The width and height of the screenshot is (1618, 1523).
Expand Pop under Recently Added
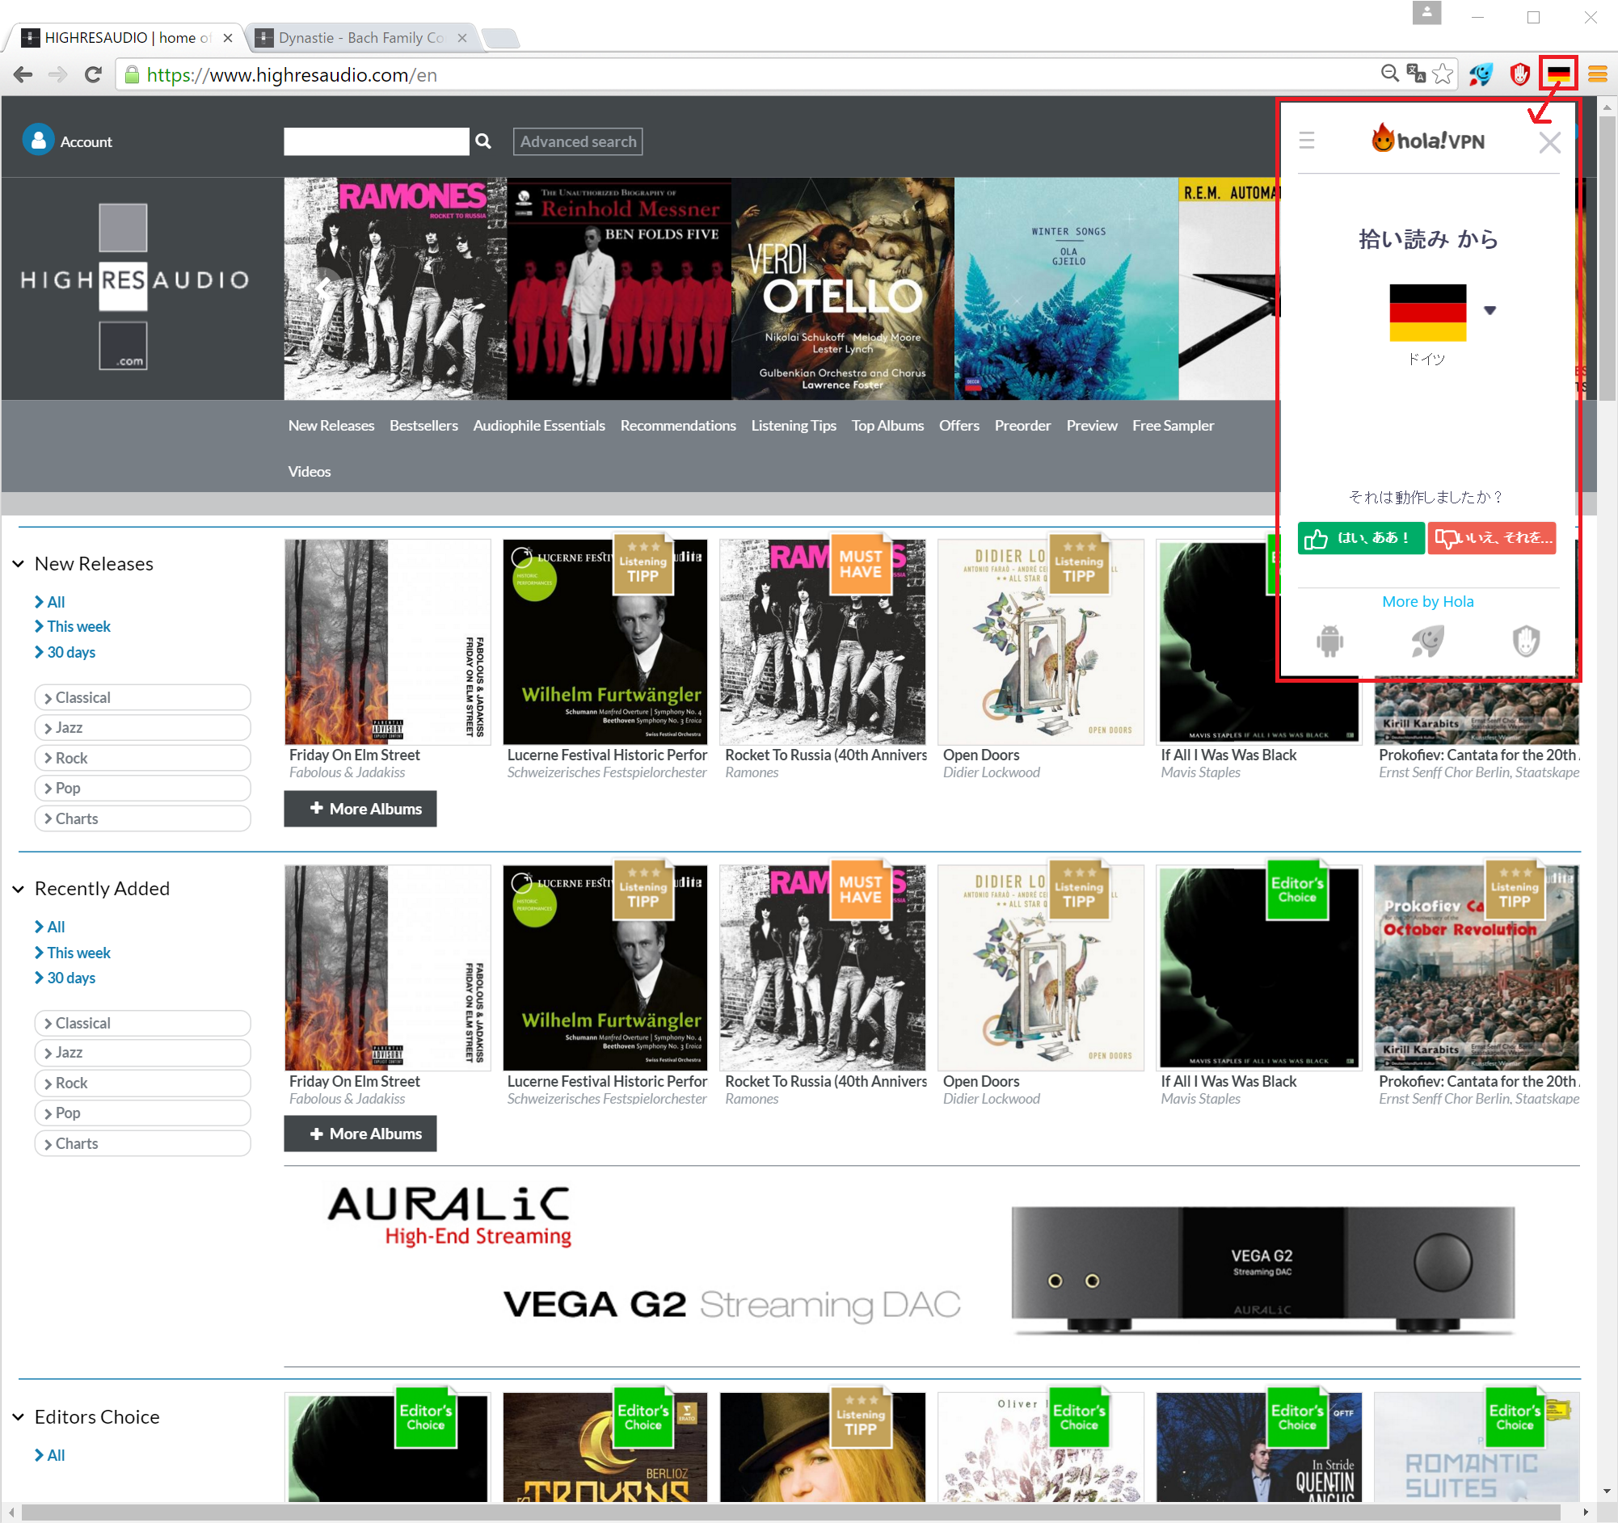142,1113
